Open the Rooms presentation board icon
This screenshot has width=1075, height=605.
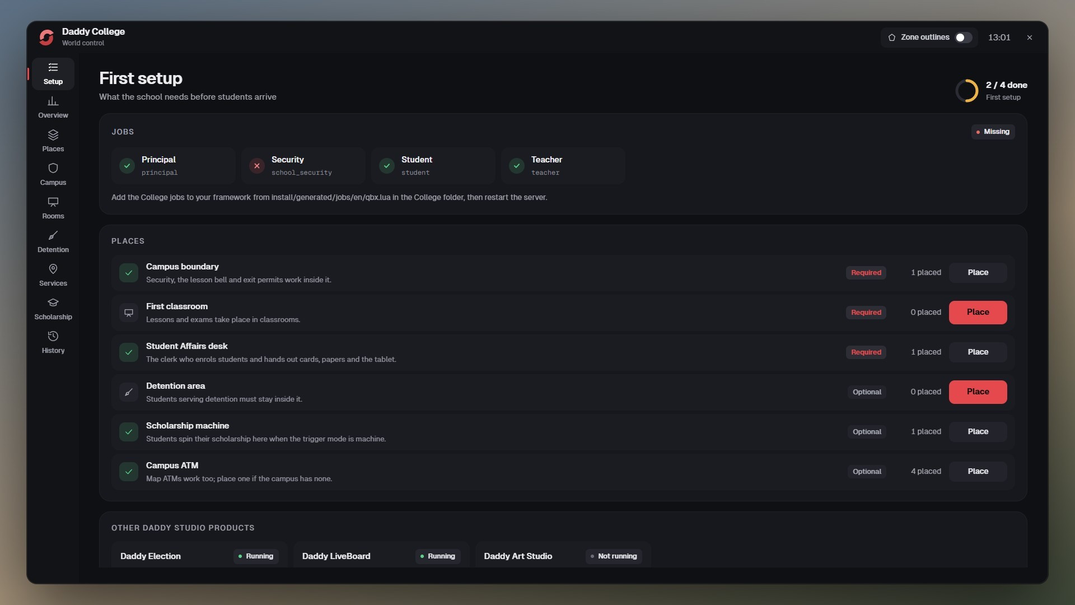(53, 202)
